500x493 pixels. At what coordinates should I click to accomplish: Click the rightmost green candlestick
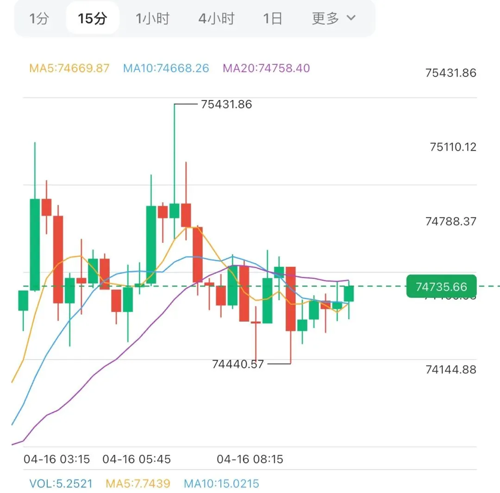click(x=349, y=294)
